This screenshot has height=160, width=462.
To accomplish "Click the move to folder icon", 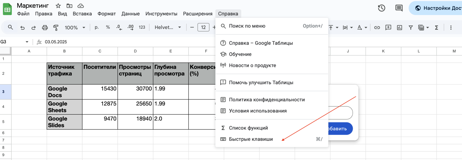I will click(x=69, y=6).
